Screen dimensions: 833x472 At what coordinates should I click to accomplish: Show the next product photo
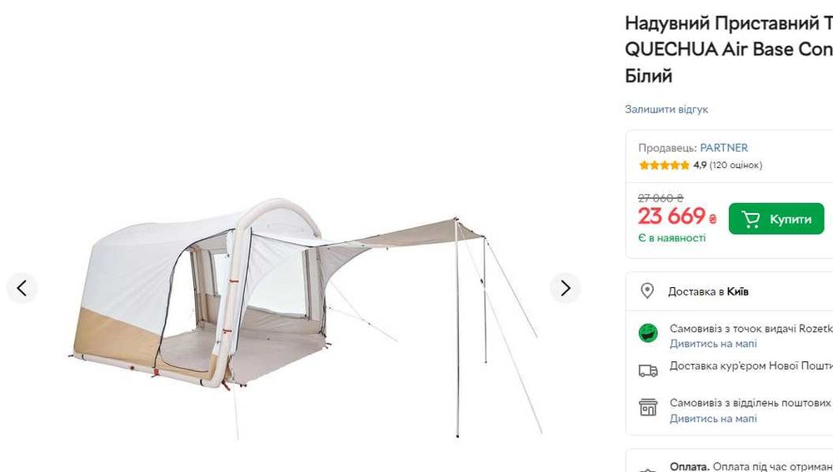click(566, 288)
